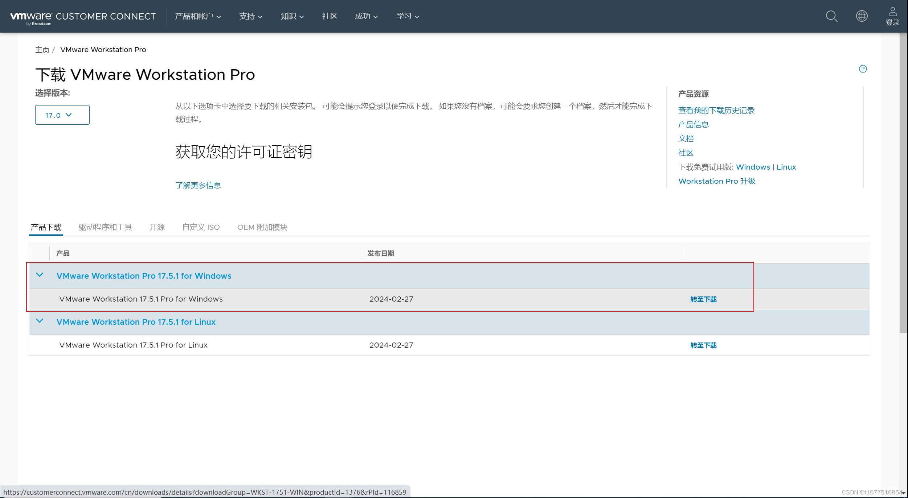Select the 产品下载 tab
The width and height of the screenshot is (908, 498).
[46, 227]
